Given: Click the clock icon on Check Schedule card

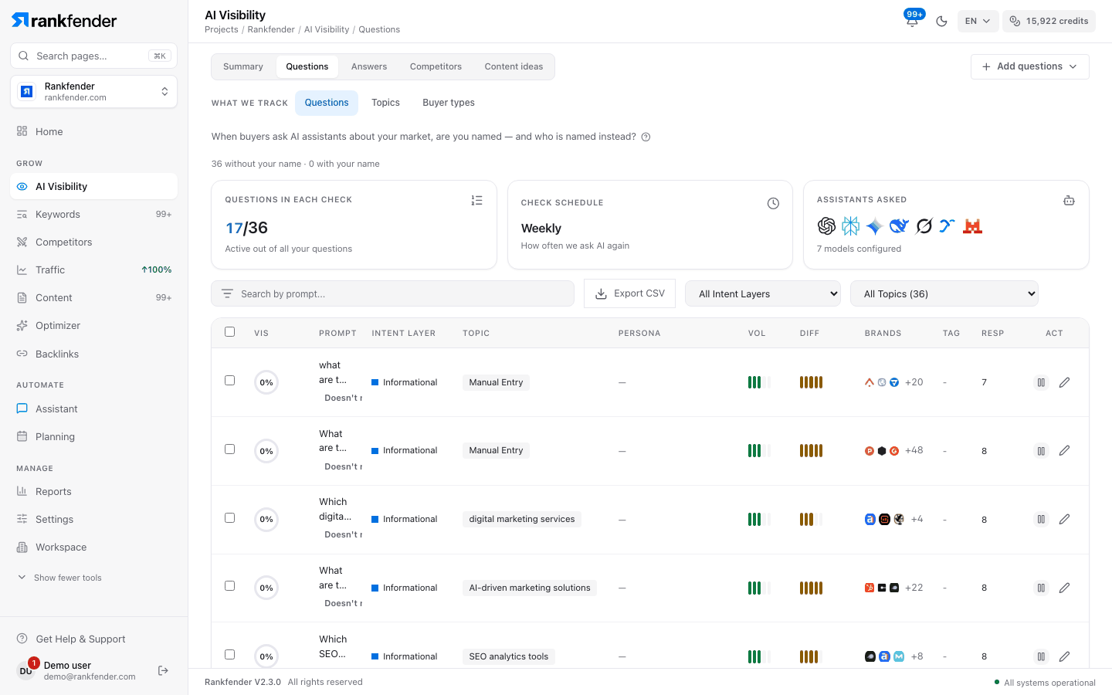Looking at the screenshot, I should [x=773, y=203].
